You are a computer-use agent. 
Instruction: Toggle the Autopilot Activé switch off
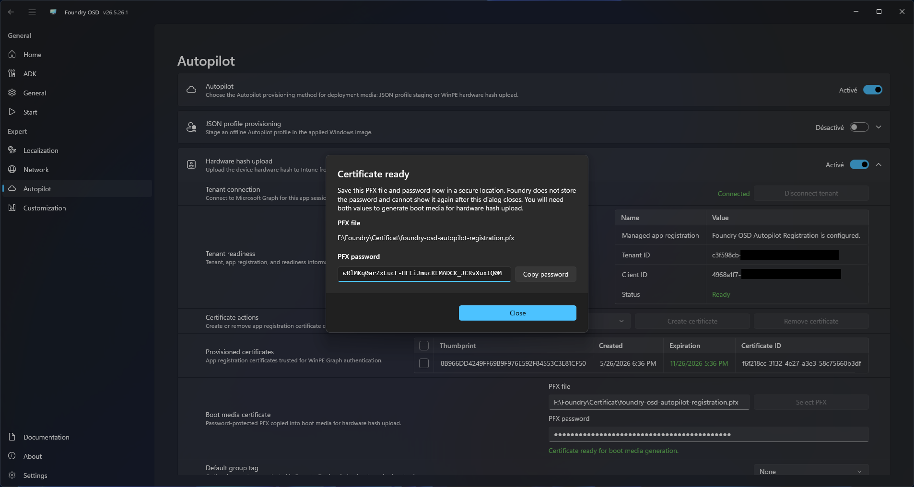tap(873, 90)
